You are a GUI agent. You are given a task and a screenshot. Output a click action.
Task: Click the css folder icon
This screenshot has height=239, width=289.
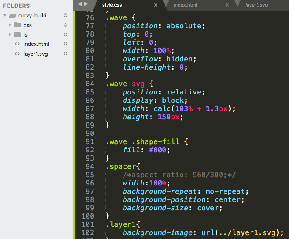click(17, 25)
